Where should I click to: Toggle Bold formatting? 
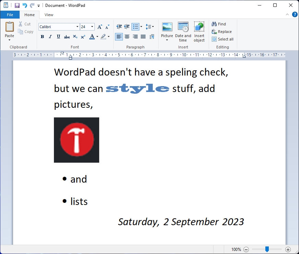pyautogui.click(x=42, y=37)
